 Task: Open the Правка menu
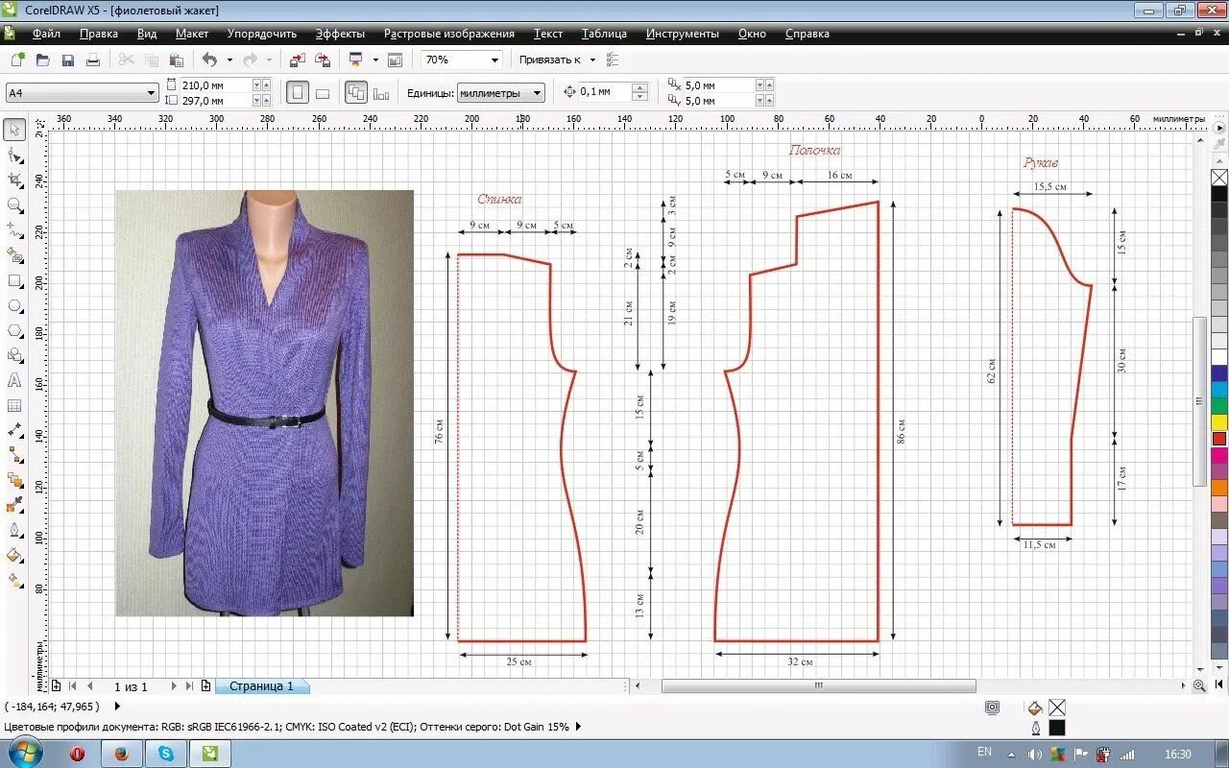coord(99,34)
